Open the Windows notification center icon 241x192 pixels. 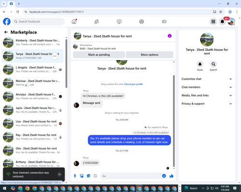[235, 188]
